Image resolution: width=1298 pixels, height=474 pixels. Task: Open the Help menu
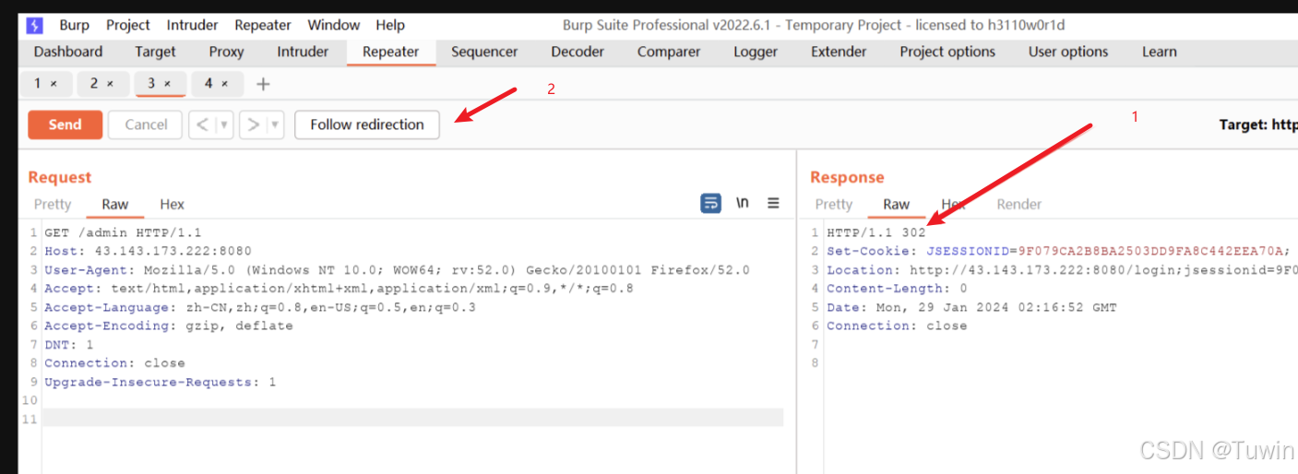tap(390, 25)
